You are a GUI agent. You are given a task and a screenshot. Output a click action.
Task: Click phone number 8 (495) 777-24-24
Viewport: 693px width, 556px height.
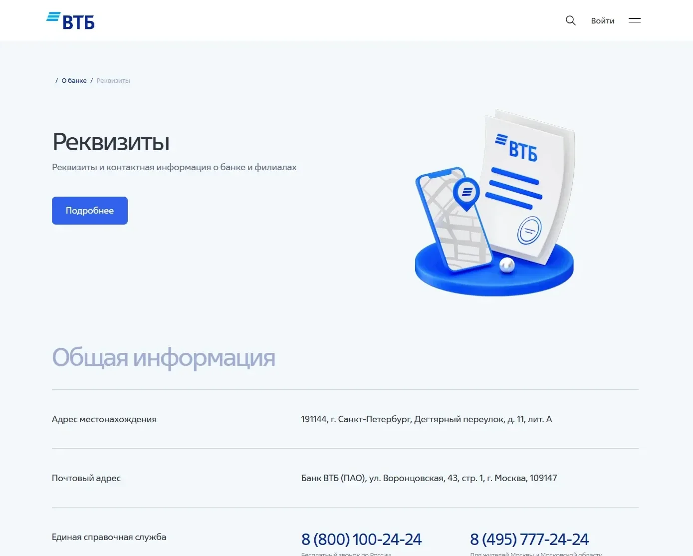(529, 539)
